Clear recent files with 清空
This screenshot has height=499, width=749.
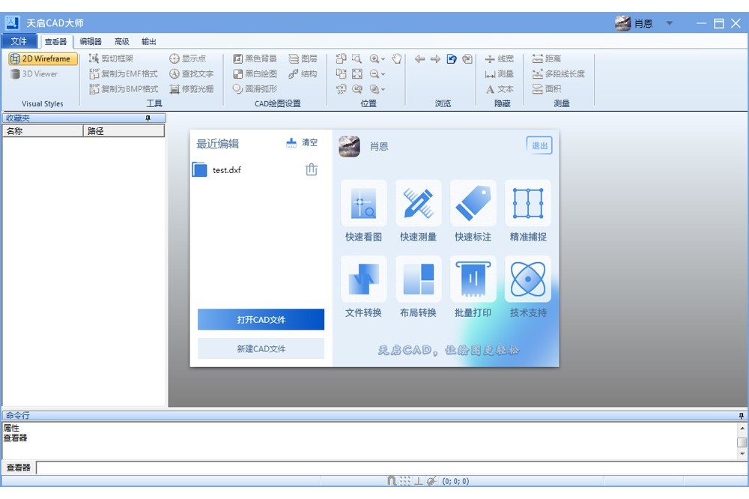(302, 142)
